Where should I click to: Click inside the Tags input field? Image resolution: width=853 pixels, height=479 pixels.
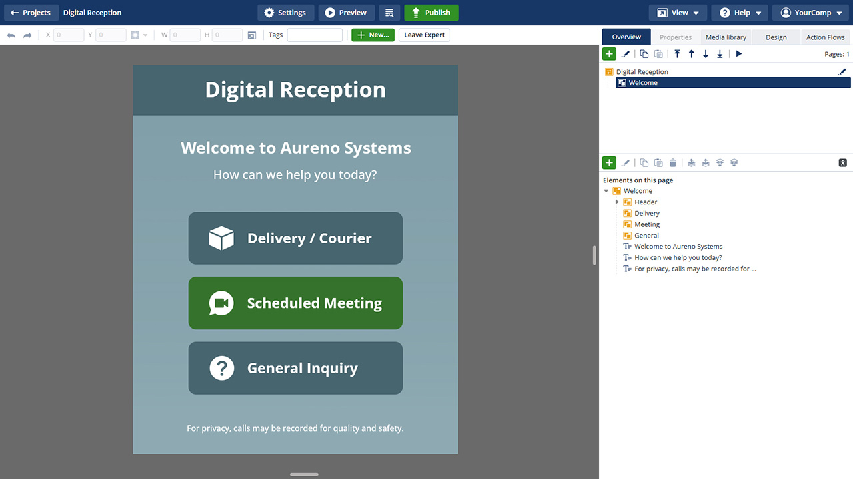pyautogui.click(x=315, y=35)
